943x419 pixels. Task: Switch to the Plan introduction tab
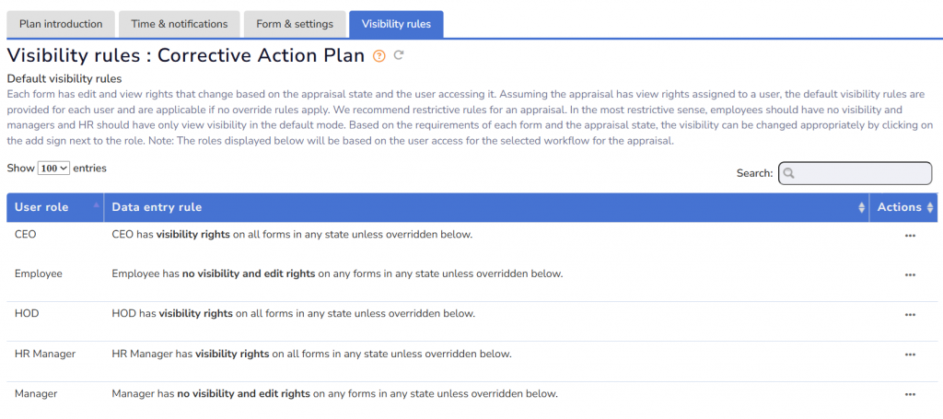(62, 23)
